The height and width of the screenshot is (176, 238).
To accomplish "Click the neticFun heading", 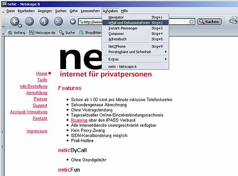I will click(69, 170).
